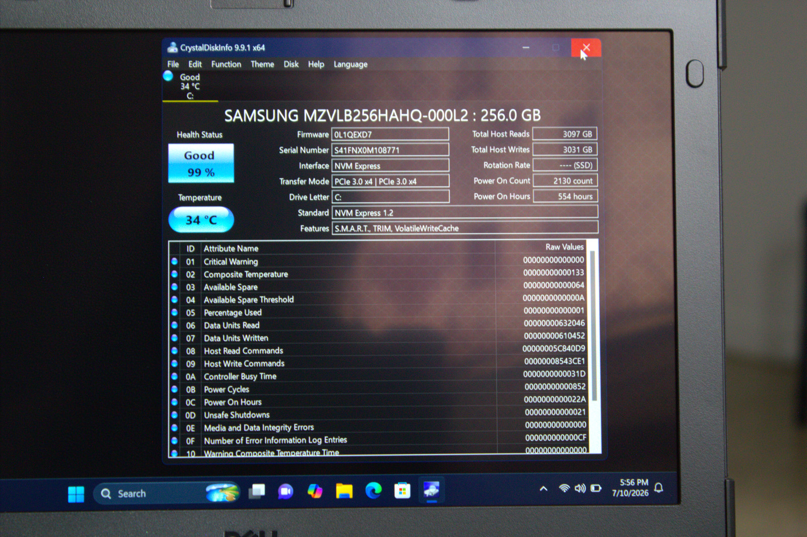Select the Percentage Used attribute name
The image size is (807, 537).
click(233, 312)
